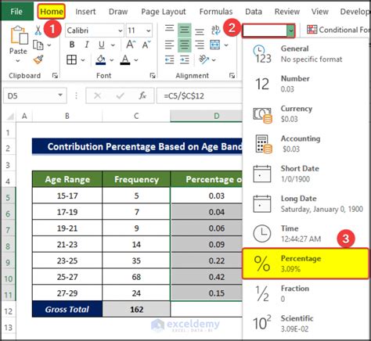371x341 pixels.
Task: Open the Underline style dropdown arrow
Action: pyautogui.click(x=113, y=45)
